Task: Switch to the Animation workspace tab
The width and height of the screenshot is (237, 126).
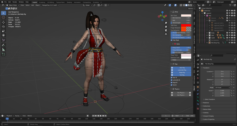Action: 77,2
